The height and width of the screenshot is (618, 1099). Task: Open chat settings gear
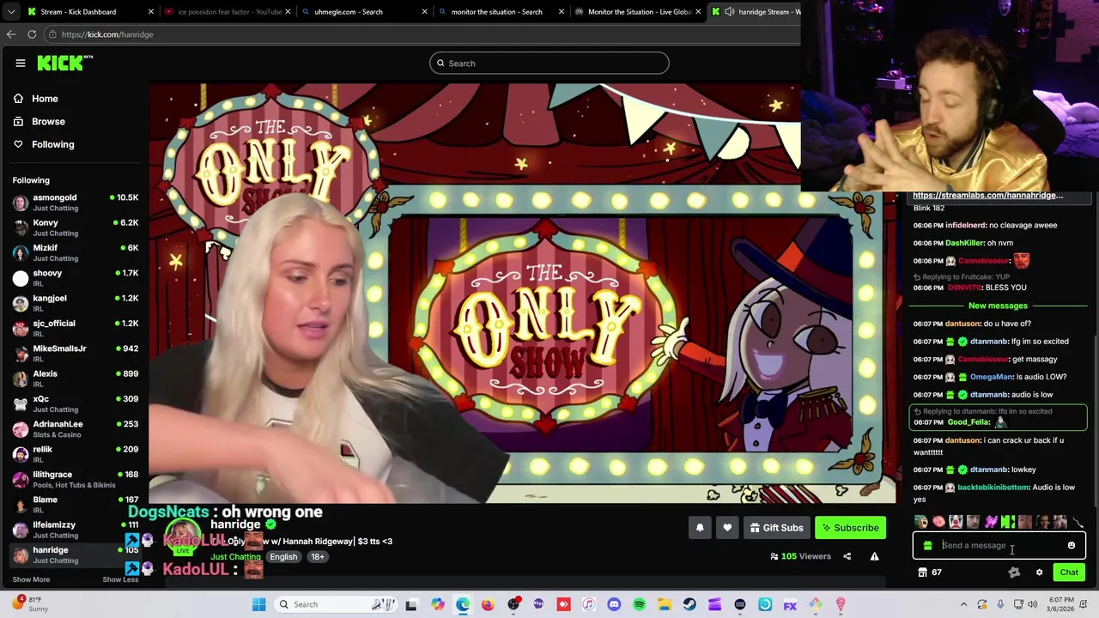[1039, 573]
